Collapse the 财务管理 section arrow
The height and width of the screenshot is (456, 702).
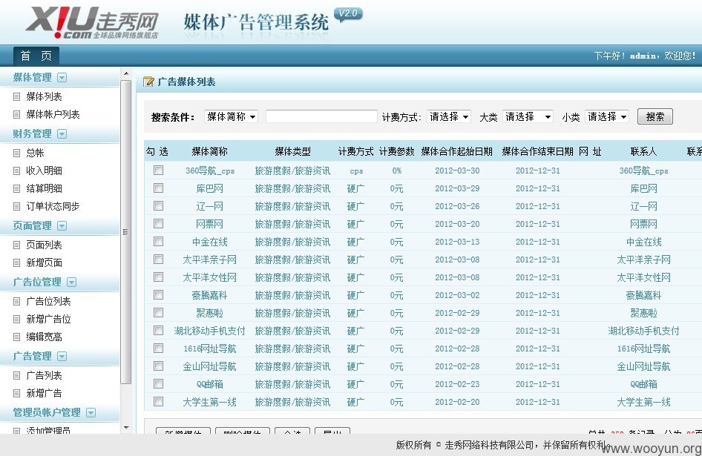click(62, 133)
